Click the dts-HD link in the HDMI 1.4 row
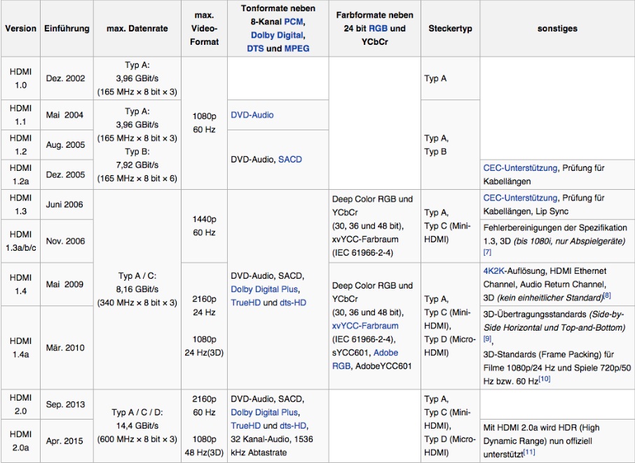This screenshot has width=635, height=463. 293,303
